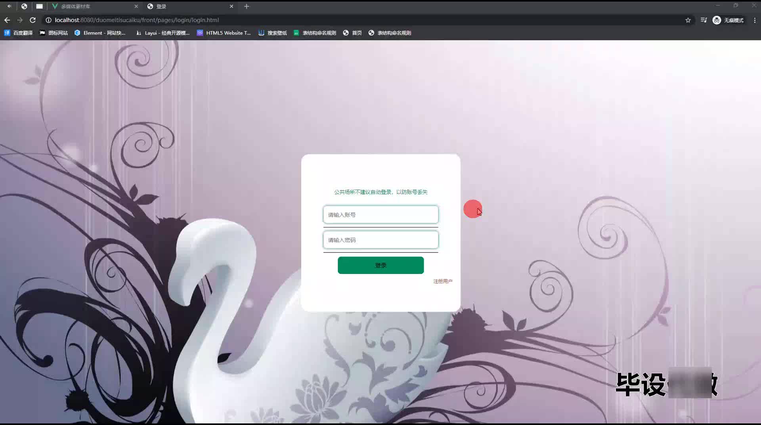The width and height of the screenshot is (761, 425).
Task: Switch to the pinned tab with globe icon
Action: [x=24, y=6]
